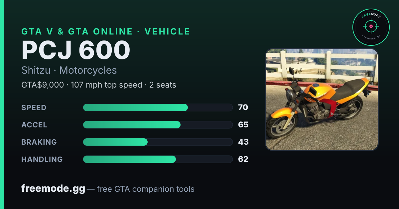The image size is (399, 209).
Task: Click the speed value 70
Action: pos(243,107)
